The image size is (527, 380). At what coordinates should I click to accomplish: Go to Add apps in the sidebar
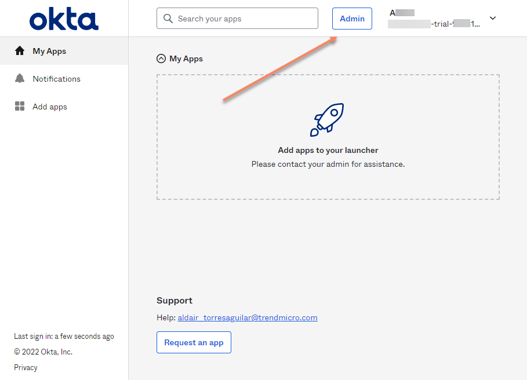pyautogui.click(x=49, y=106)
